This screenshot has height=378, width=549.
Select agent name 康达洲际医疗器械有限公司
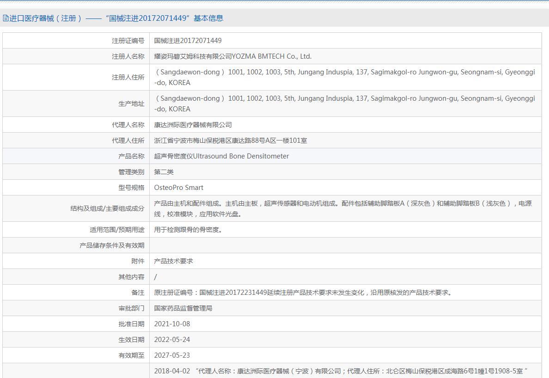(193, 125)
